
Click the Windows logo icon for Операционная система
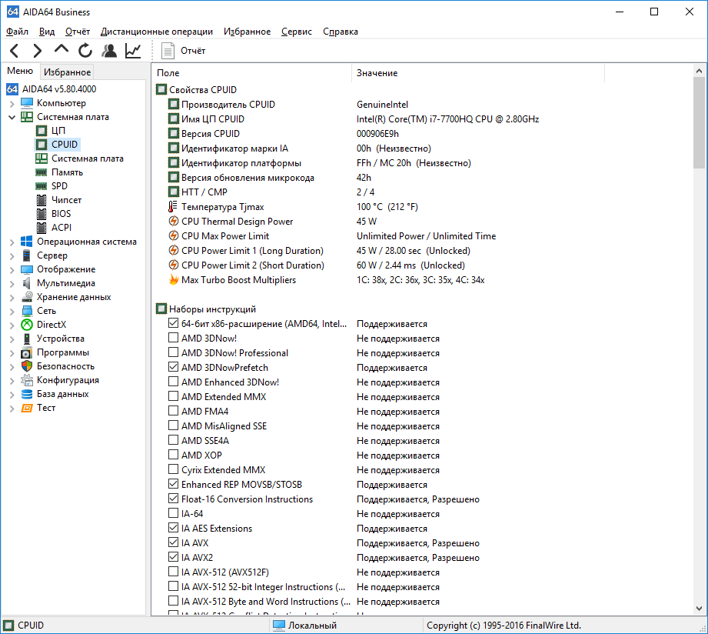(27, 242)
